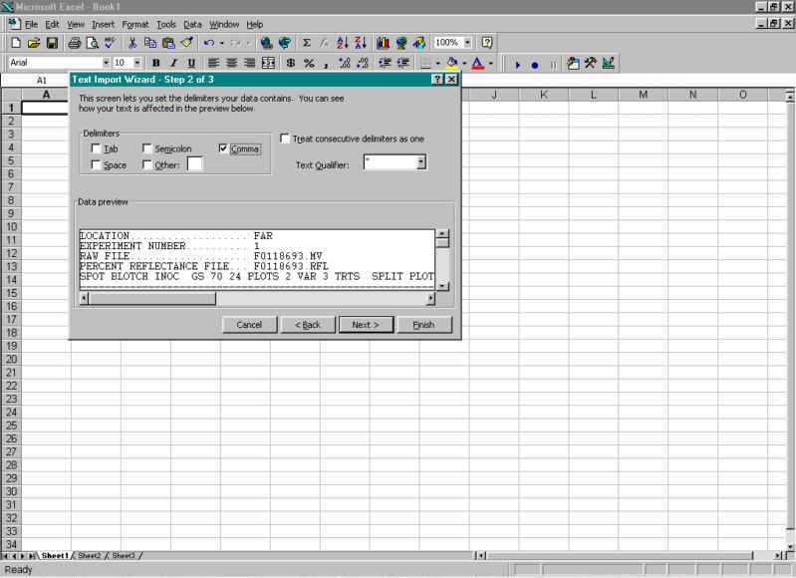Expand the Fill Color dropdown arrow
This screenshot has width=796, height=578.
(464, 64)
